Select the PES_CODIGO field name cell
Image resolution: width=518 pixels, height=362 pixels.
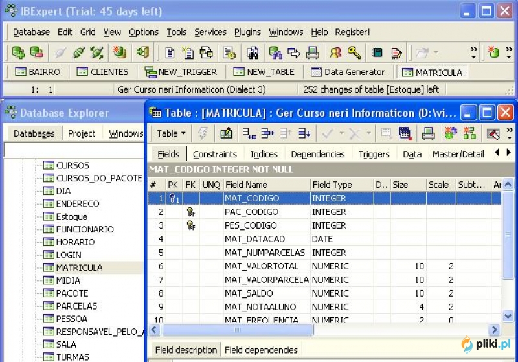266,225
